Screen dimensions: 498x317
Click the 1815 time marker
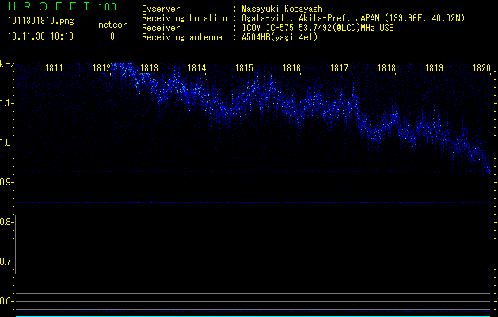(245, 69)
